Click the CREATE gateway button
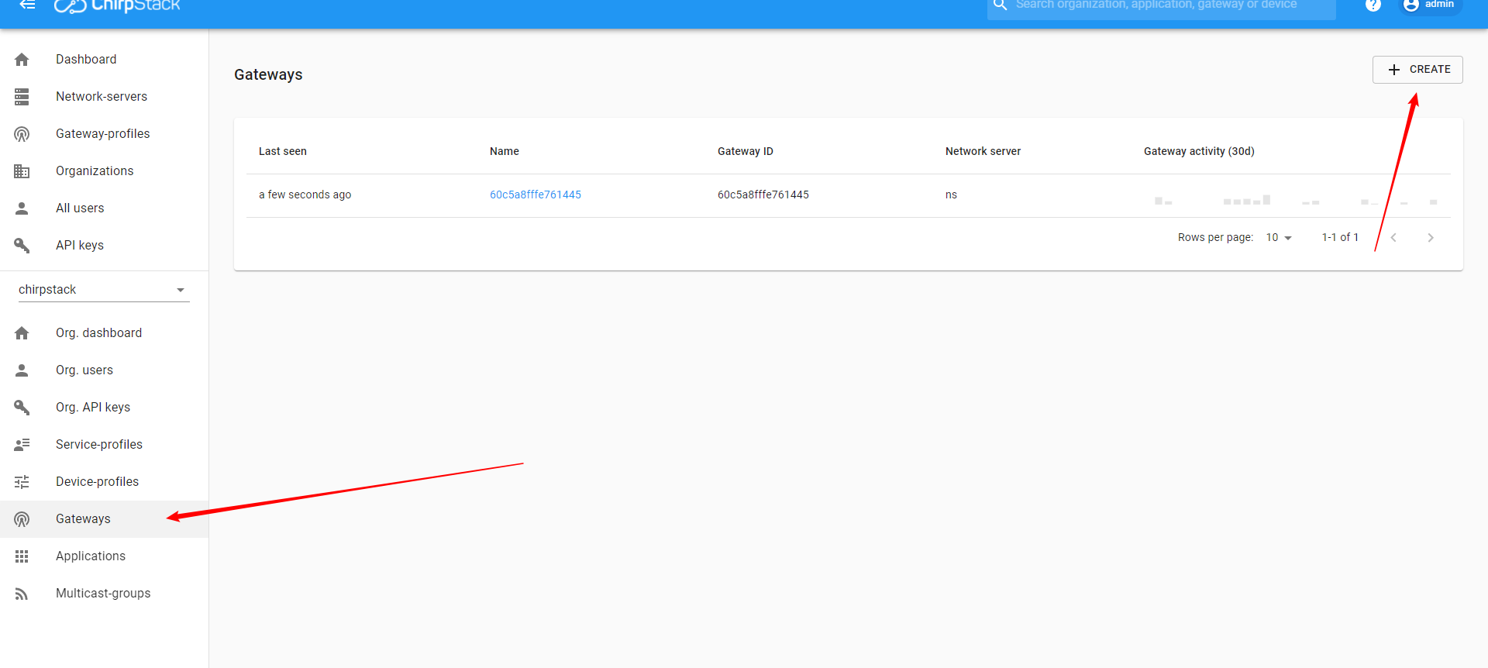Screen dimensions: 1488x668 1417,70
